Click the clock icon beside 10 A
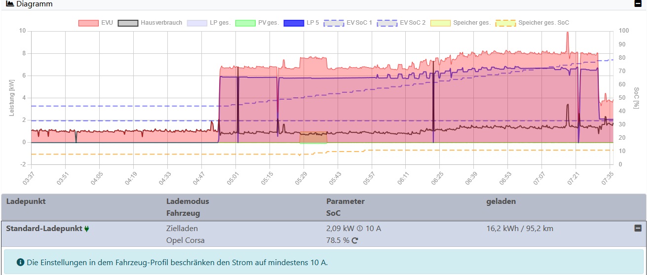 tap(360, 229)
